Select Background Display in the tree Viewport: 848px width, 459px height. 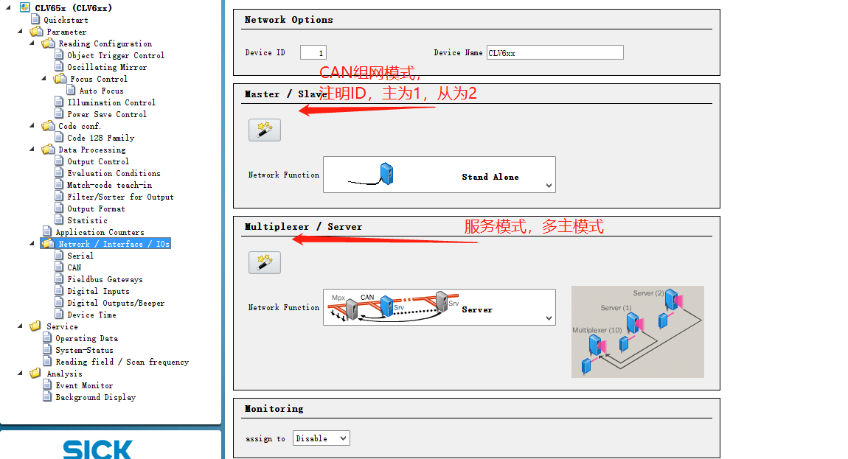pos(94,396)
